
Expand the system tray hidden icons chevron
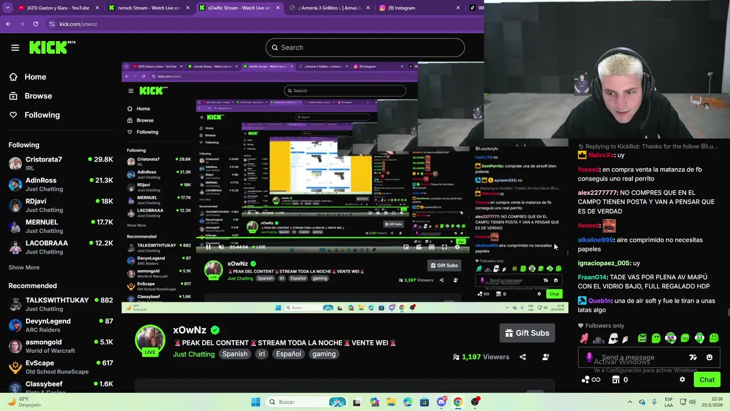630,402
